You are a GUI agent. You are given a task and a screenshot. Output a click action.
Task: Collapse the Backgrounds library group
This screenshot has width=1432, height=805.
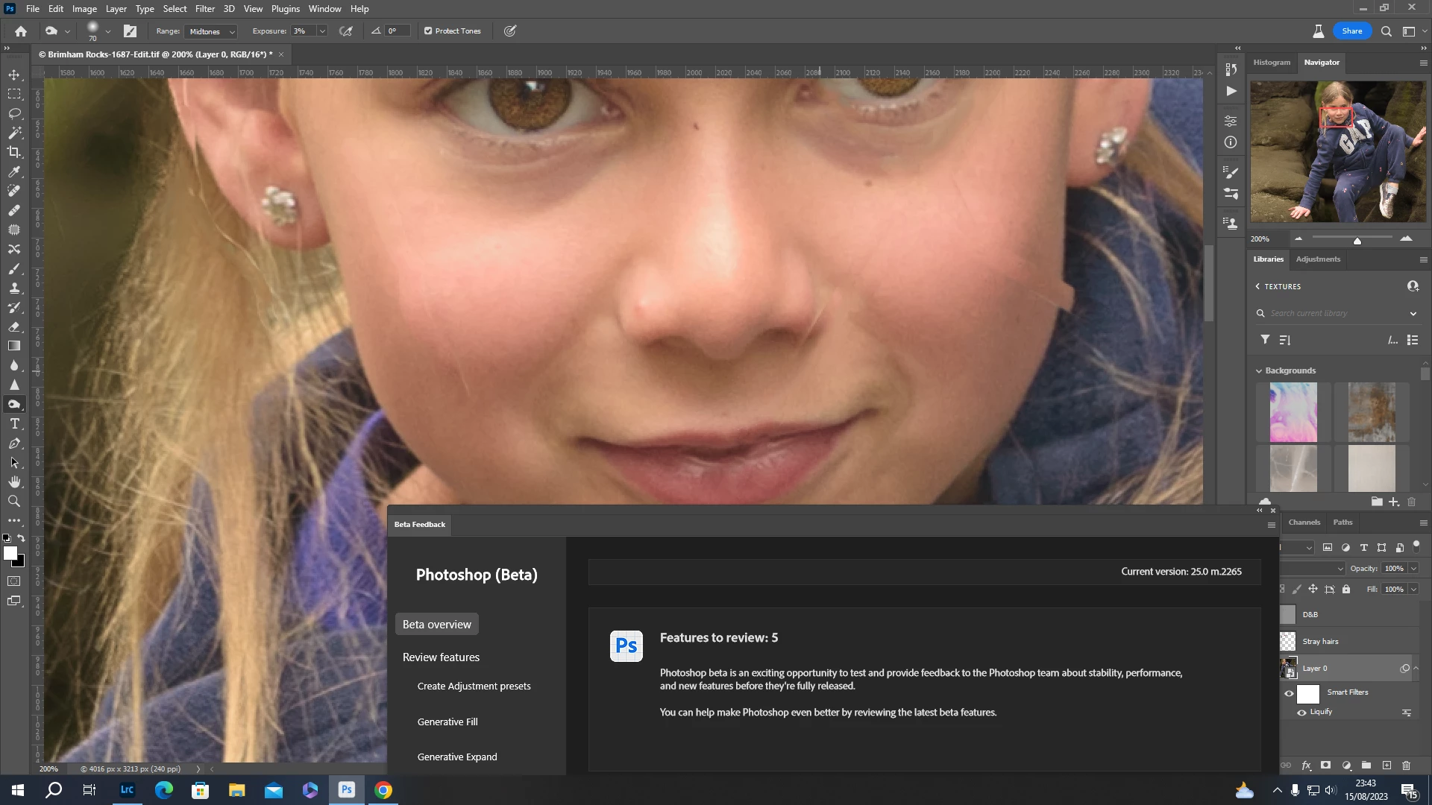[x=1259, y=370]
